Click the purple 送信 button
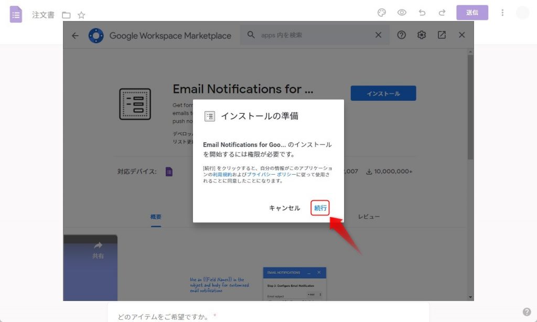 472,13
